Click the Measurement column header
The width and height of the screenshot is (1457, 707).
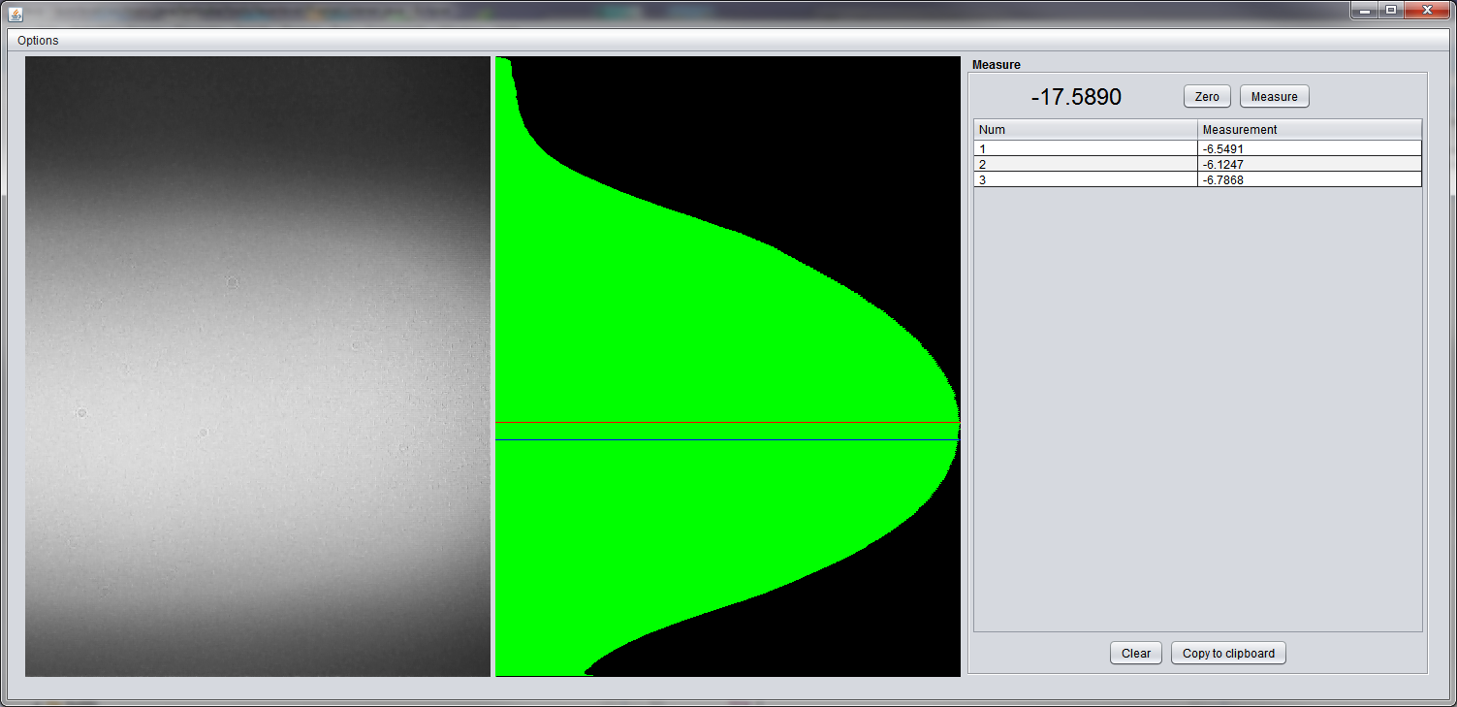point(1309,130)
